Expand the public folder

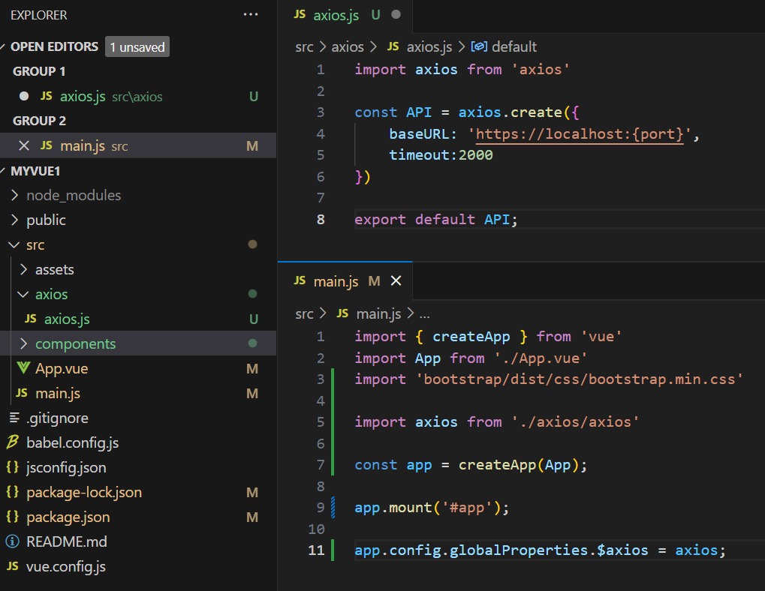pos(14,220)
